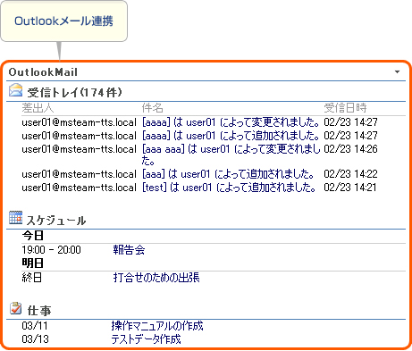Click the スケジュール section heading
412x351 pixels.
pos(56,221)
